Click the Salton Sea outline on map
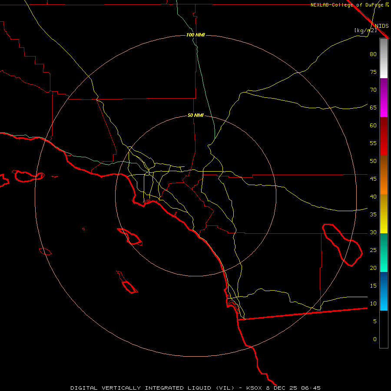The height and width of the screenshot is (391, 391). 342,245
